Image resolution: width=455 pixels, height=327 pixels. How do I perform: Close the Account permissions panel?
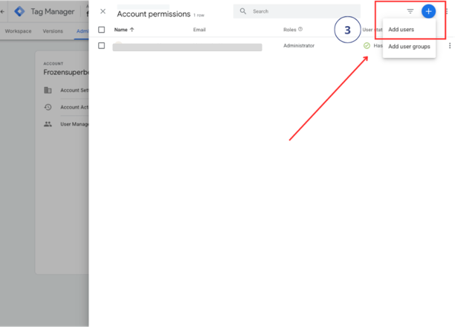tap(103, 11)
